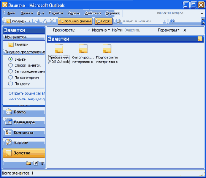Open the Просмотреть field dropdown arrow

pos(89,30)
